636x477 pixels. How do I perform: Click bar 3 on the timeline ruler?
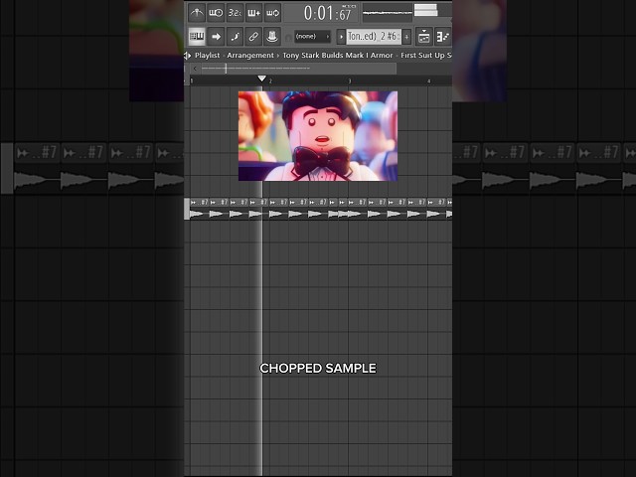tap(350, 81)
